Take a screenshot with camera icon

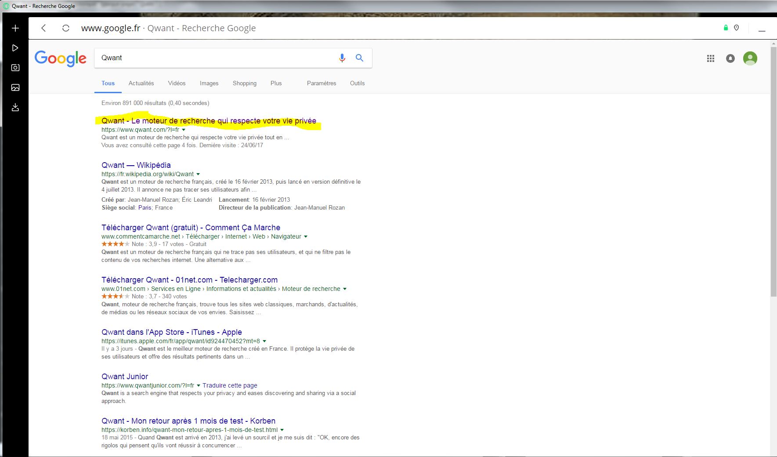click(x=15, y=68)
